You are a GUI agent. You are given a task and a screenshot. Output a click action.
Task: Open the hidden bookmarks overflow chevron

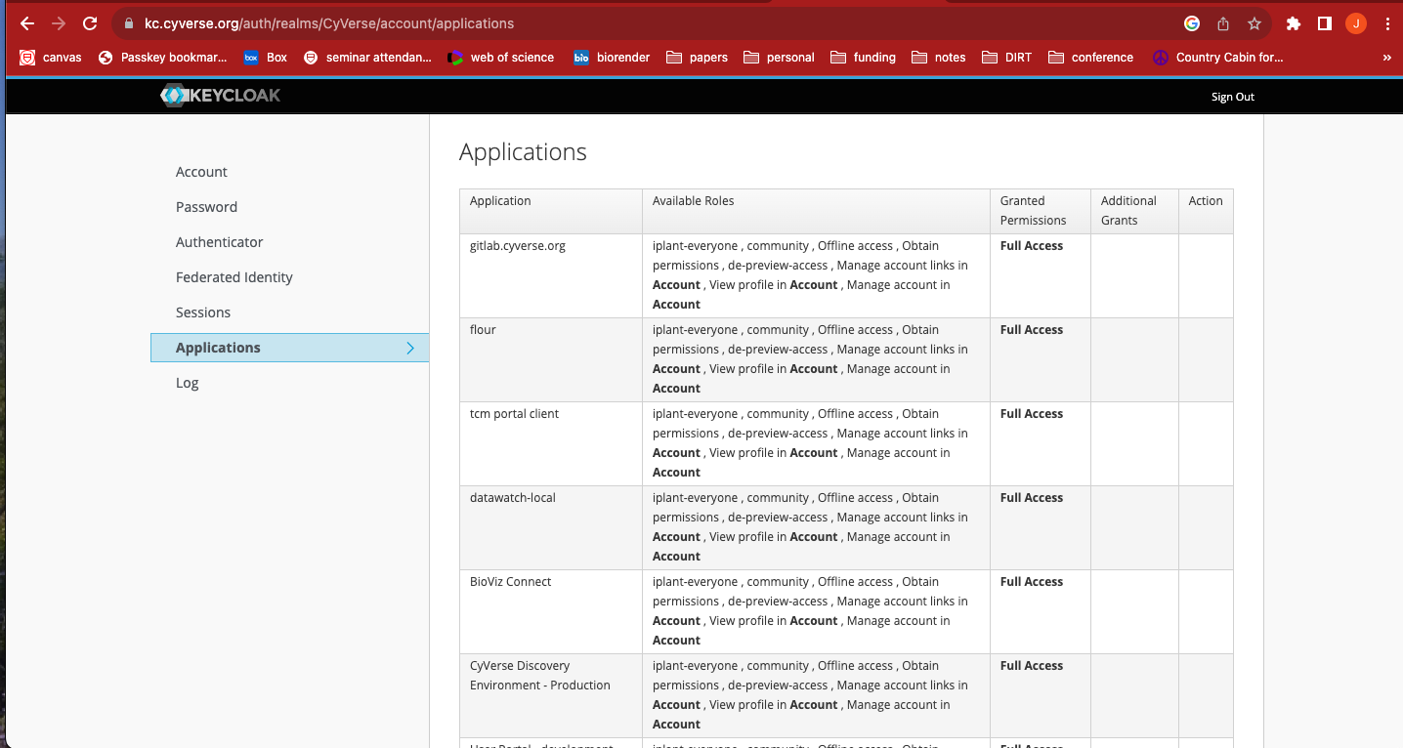[x=1386, y=57]
